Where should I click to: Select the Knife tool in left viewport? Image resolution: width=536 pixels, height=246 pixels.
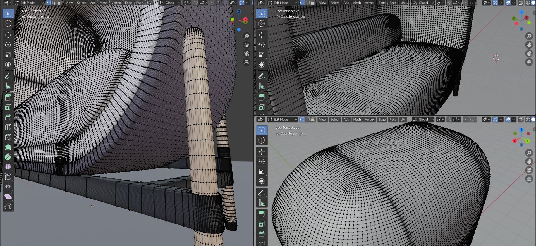[x=8, y=137]
